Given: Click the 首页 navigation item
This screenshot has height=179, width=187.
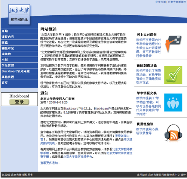Looking at the screenshot, I should coord(19,83).
